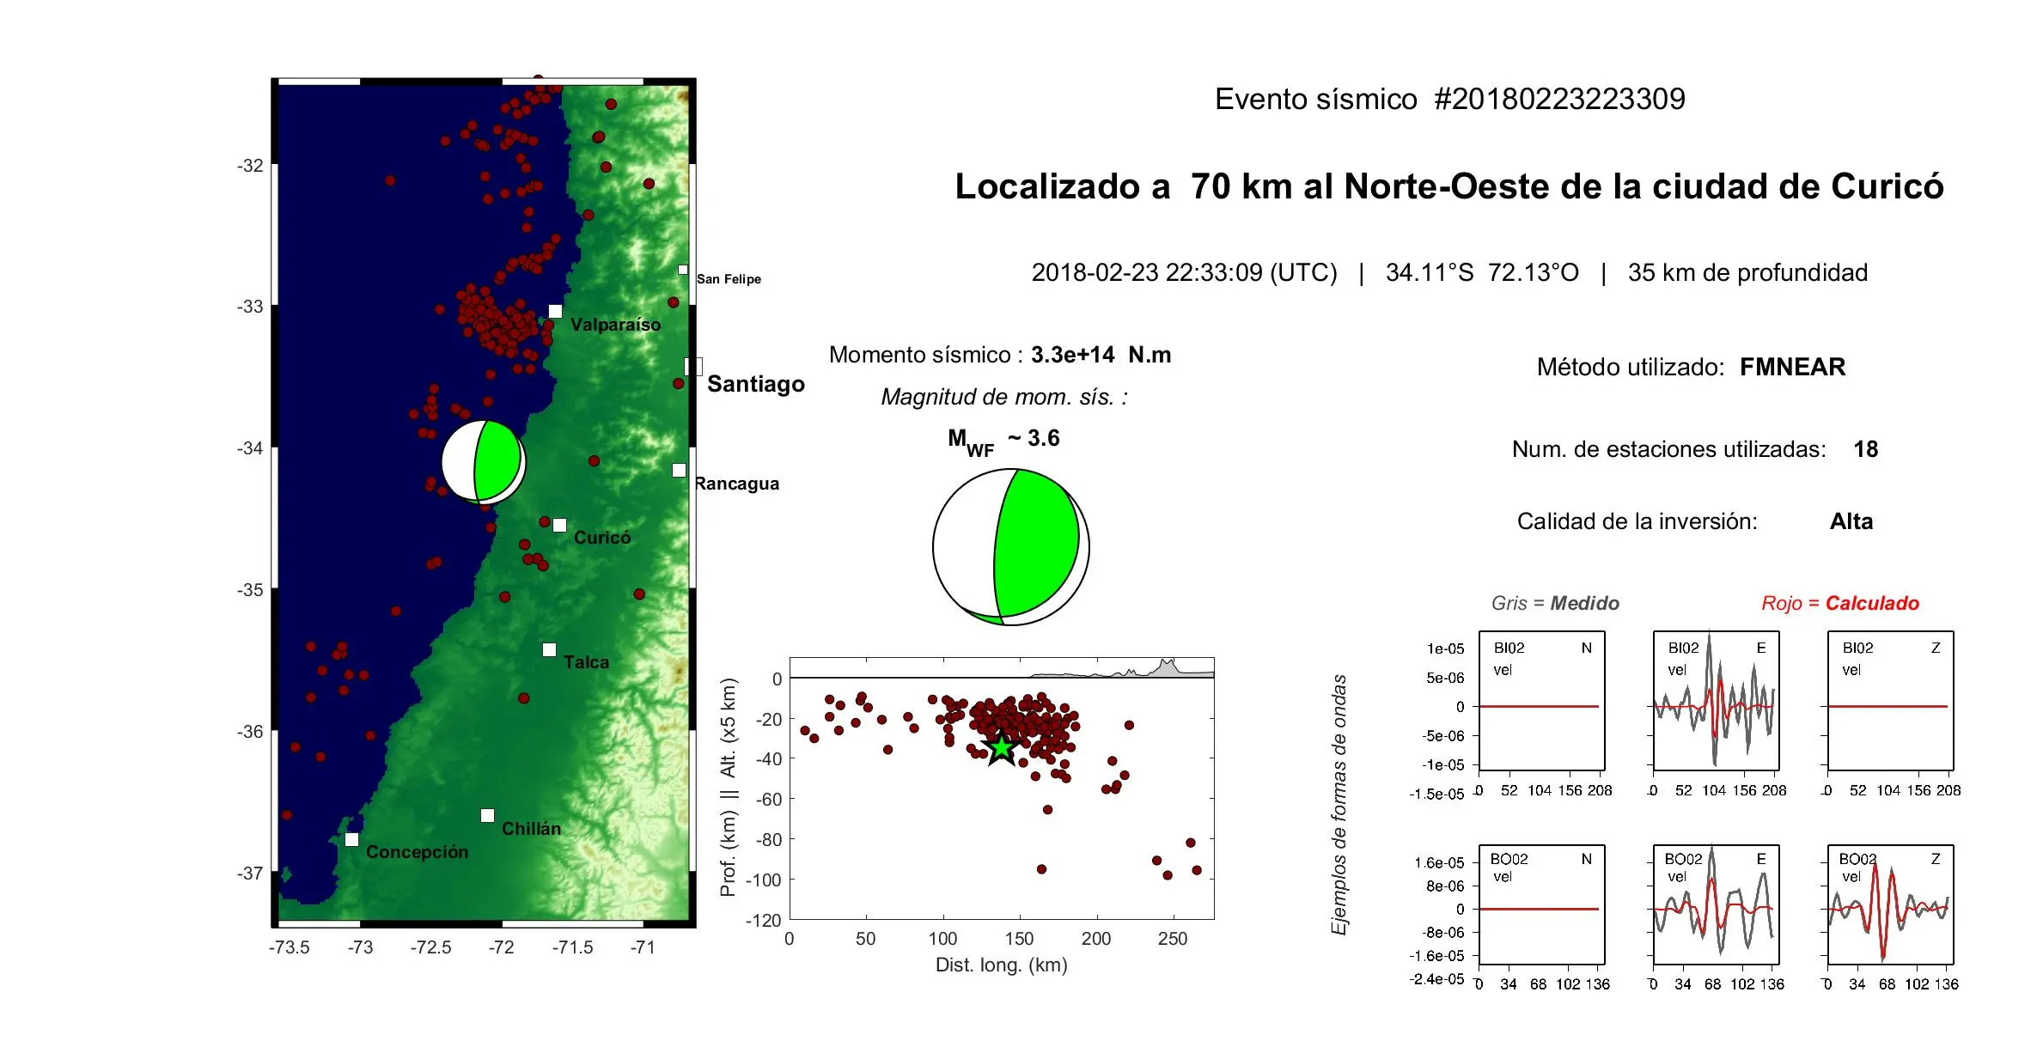Click the -72.5 longitude tick label
2043x1041 pixels.
(431, 947)
